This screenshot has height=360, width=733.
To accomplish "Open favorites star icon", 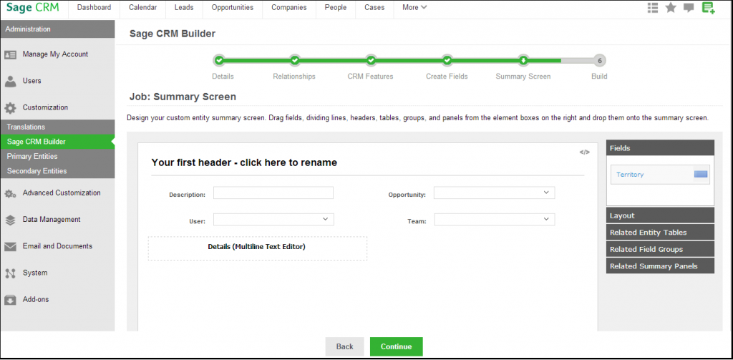I will (x=671, y=8).
